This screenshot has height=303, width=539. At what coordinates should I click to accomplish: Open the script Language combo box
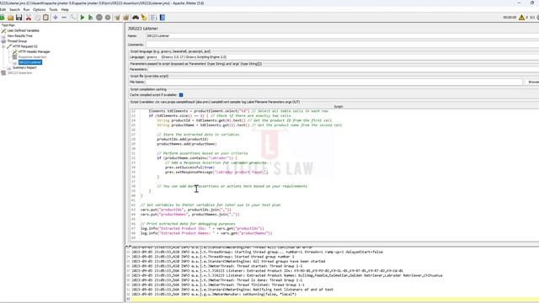coord(342,57)
